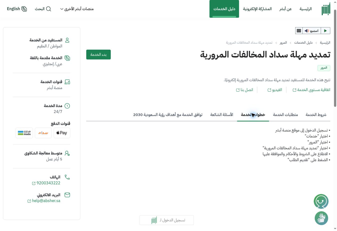Click the speaker استمع button
Image resolution: width=337 pixels, height=231 pixels.
coord(311,31)
